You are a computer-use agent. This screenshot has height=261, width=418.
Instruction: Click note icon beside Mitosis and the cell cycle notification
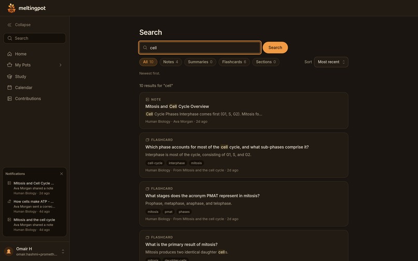point(9,220)
